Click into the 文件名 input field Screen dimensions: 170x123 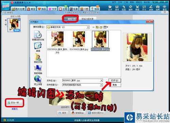(81, 80)
